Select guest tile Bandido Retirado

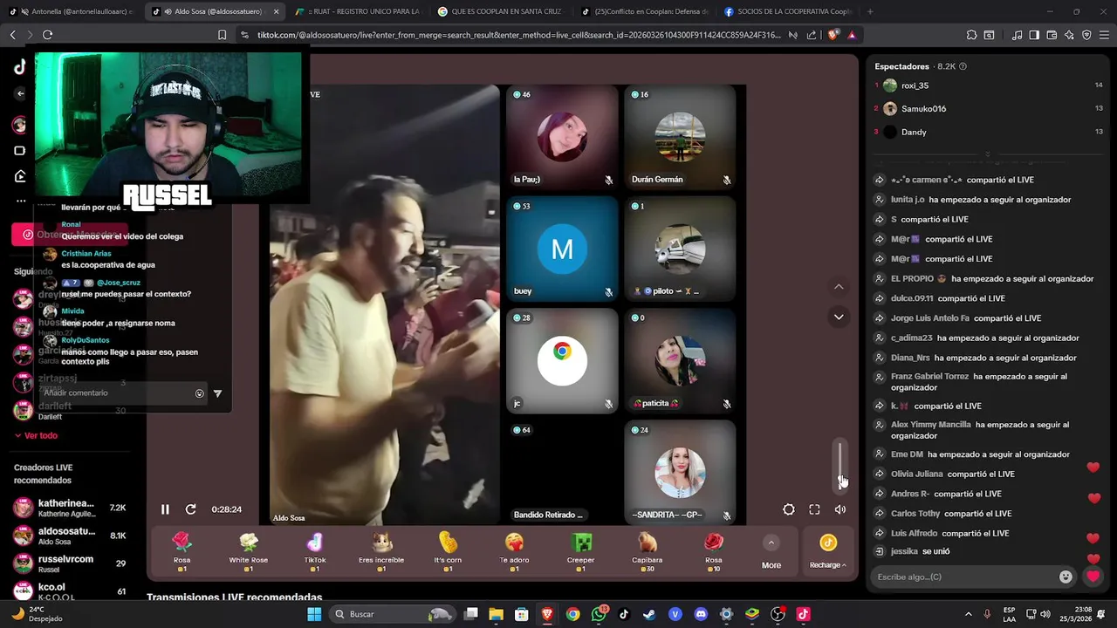pos(562,472)
